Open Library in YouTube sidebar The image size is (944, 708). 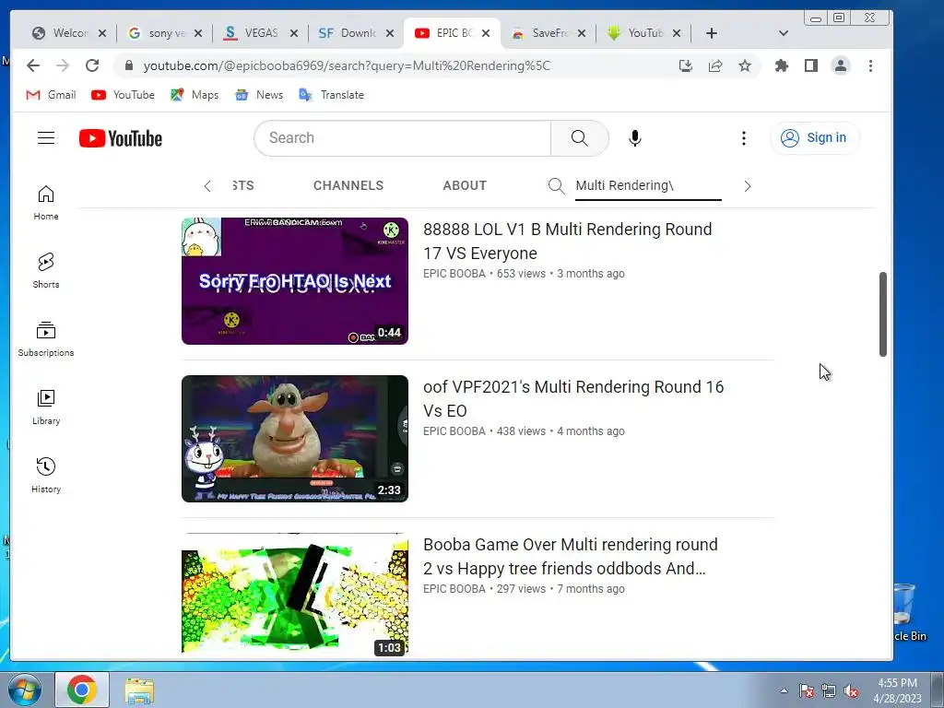click(46, 407)
